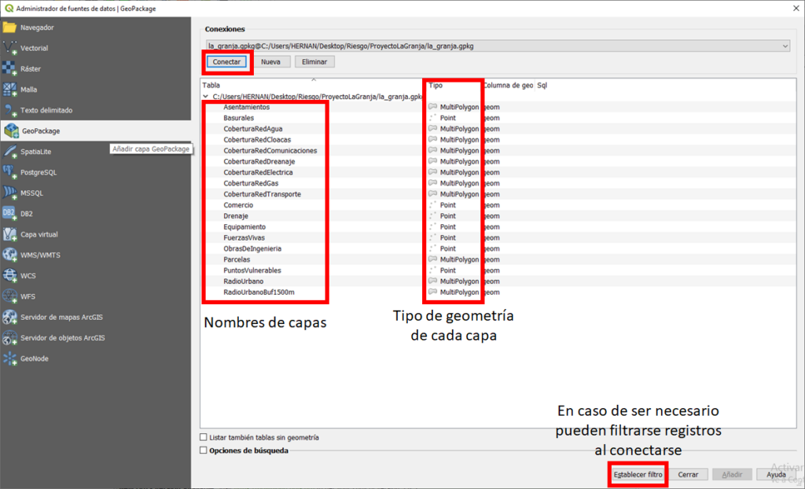This screenshot has height=489, width=805.
Task: Click the Servidor de mapas ArcGIS icon
Action: (9, 317)
